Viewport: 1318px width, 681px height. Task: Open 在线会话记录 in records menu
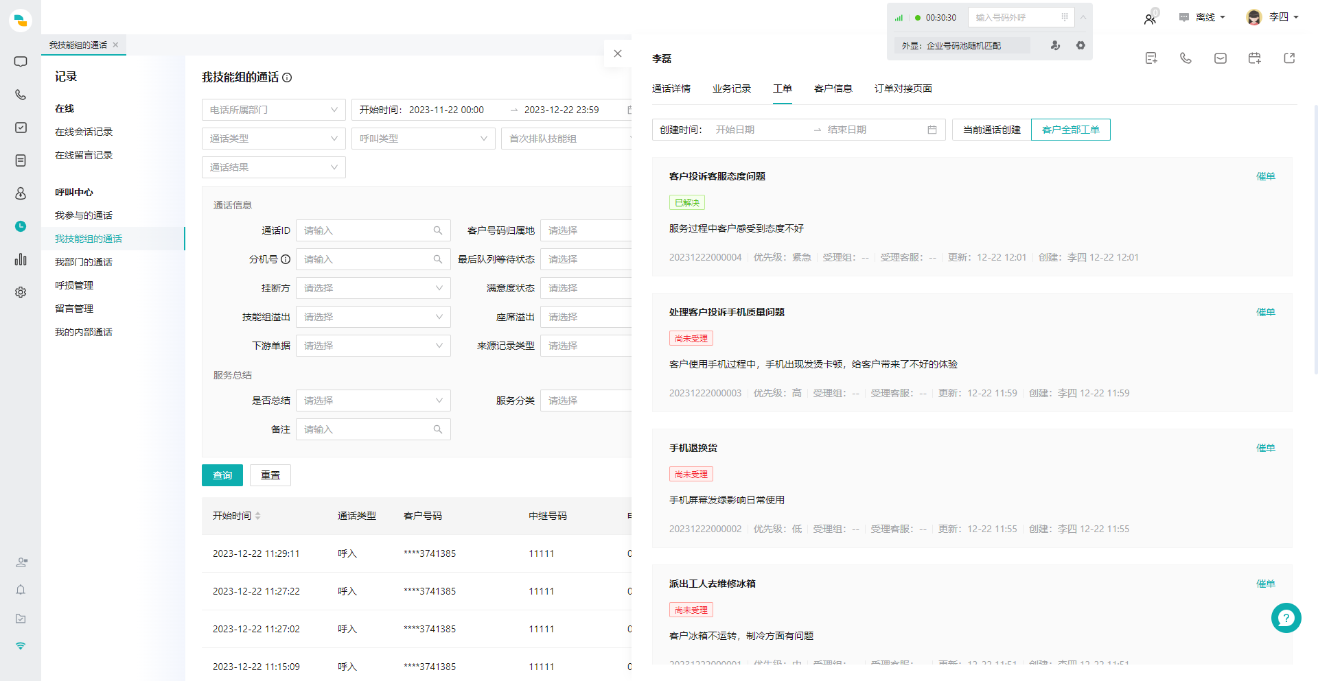[x=84, y=132]
